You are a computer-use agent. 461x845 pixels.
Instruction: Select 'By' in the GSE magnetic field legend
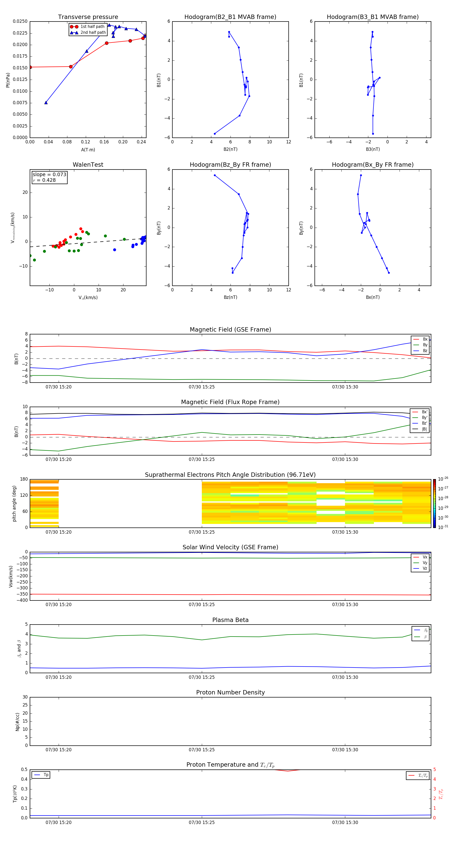[x=420, y=345]
